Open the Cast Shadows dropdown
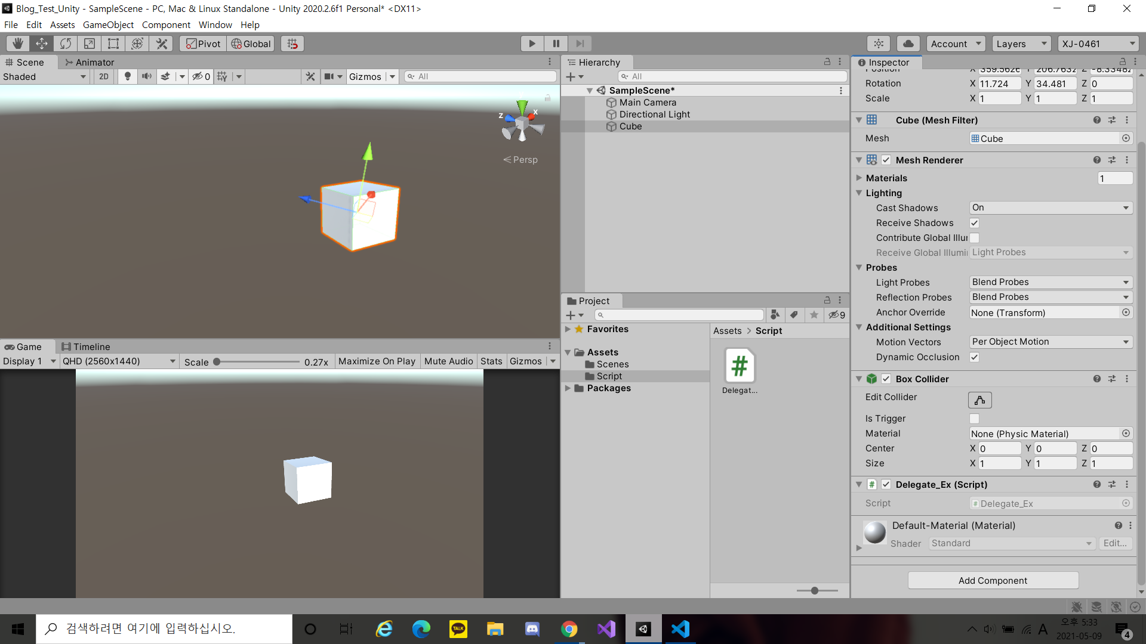 pos(1050,208)
